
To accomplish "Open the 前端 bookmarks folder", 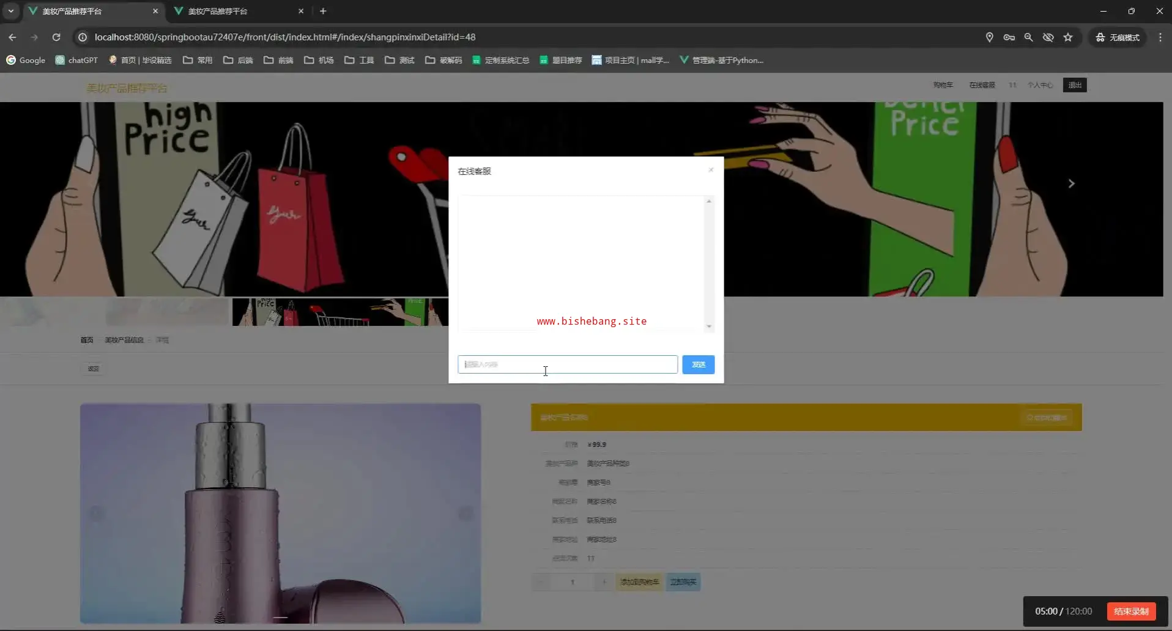I will pyautogui.click(x=278, y=61).
